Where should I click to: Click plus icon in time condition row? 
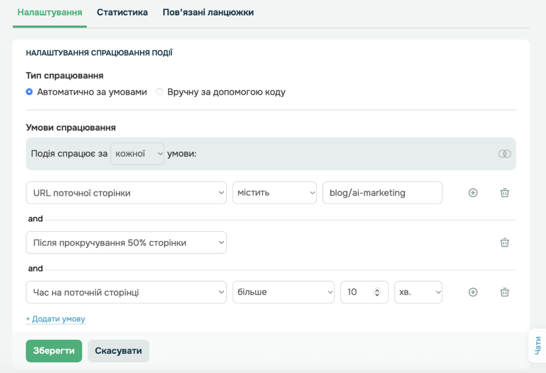(x=473, y=292)
